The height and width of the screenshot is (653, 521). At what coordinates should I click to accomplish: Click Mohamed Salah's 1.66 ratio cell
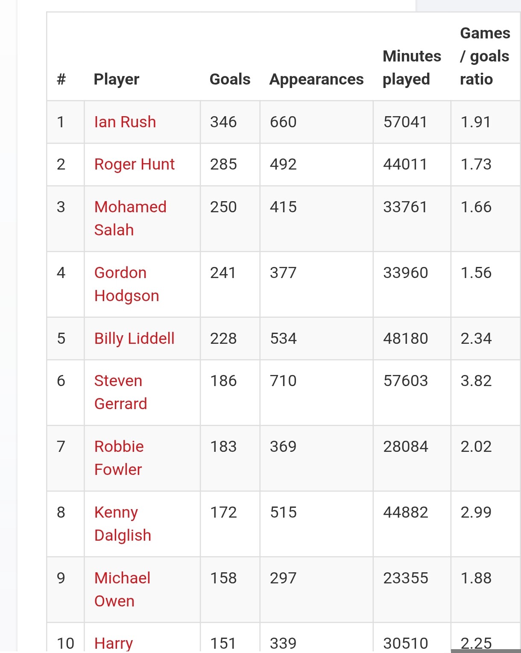pyautogui.click(x=476, y=207)
